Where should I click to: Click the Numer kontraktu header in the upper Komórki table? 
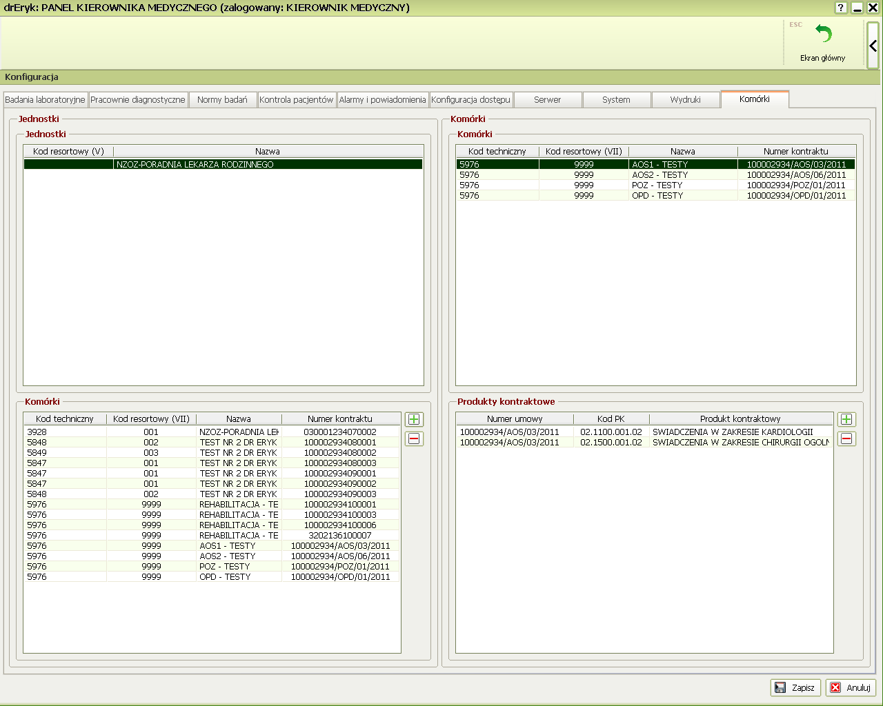[x=796, y=151]
